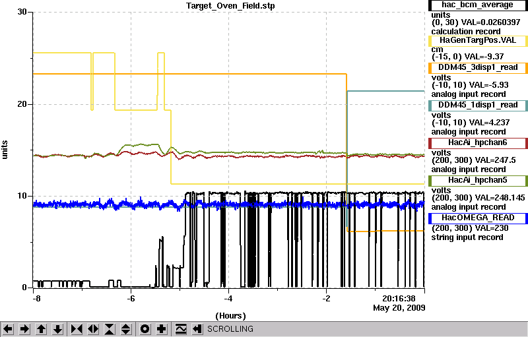This screenshot has height=337, width=528.
Task: Click the 20 tick on the y-axis
Action: (22, 104)
